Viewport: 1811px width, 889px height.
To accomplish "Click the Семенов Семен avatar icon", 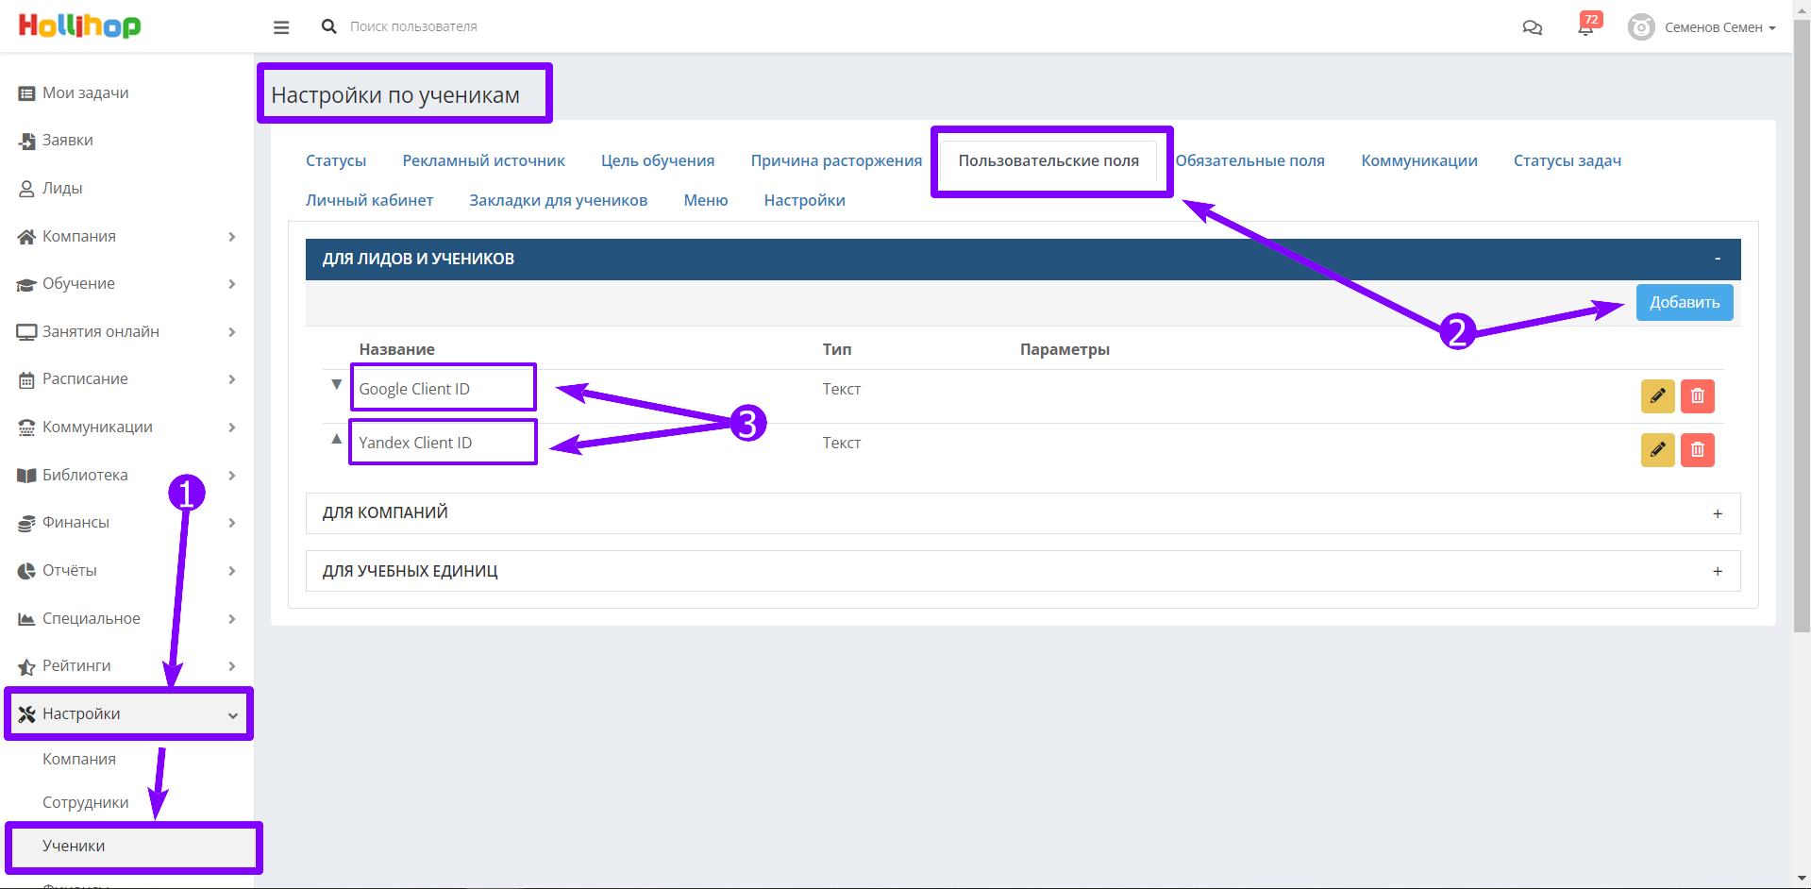I will pyautogui.click(x=1641, y=27).
